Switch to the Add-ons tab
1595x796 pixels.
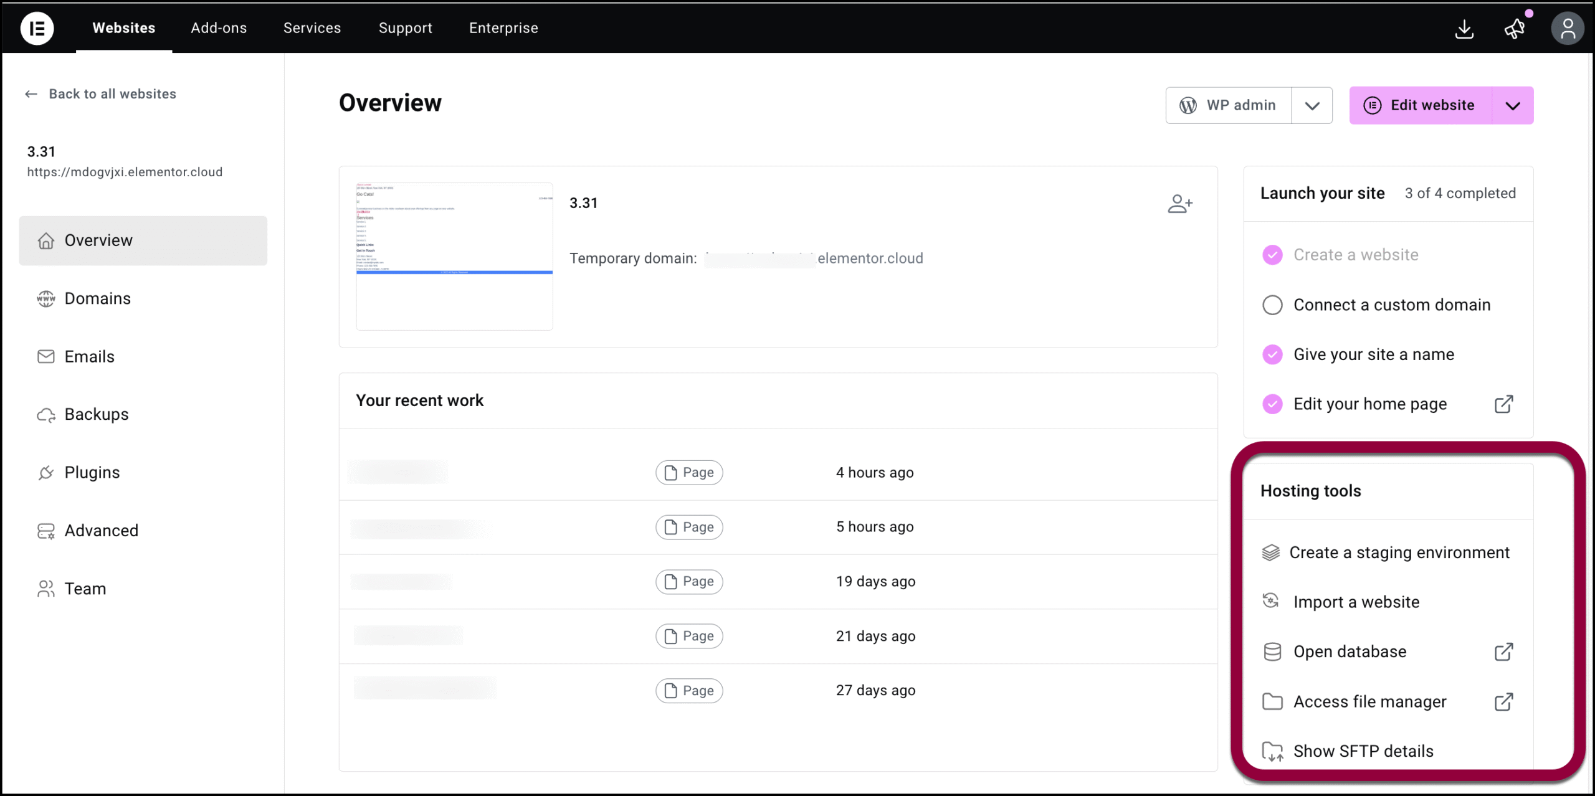coord(219,28)
